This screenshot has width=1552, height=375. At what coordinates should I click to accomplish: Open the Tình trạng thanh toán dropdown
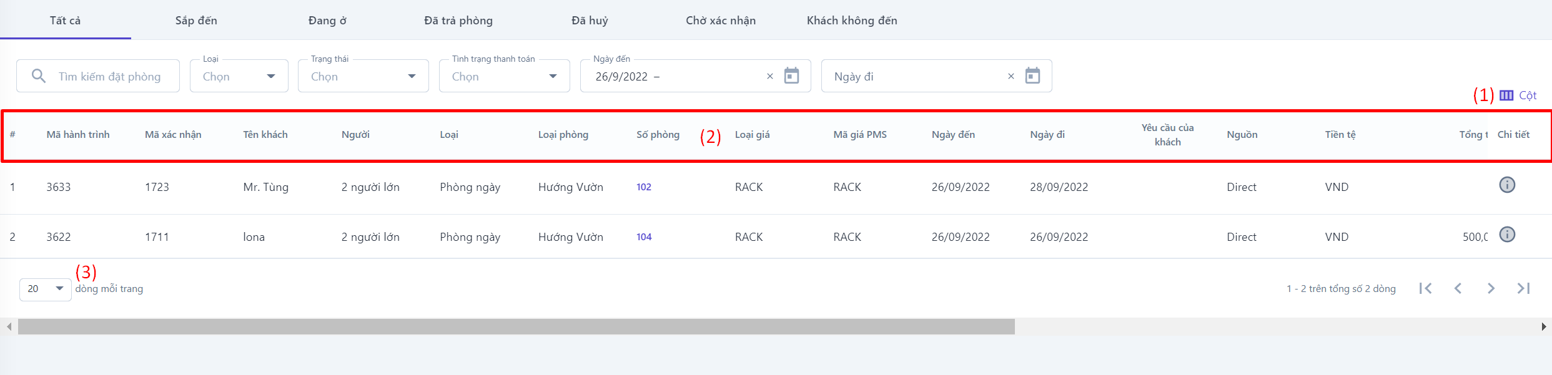[505, 76]
